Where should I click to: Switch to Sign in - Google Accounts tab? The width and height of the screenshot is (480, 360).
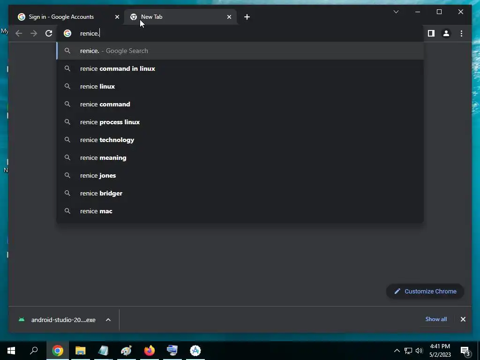(x=67, y=17)
